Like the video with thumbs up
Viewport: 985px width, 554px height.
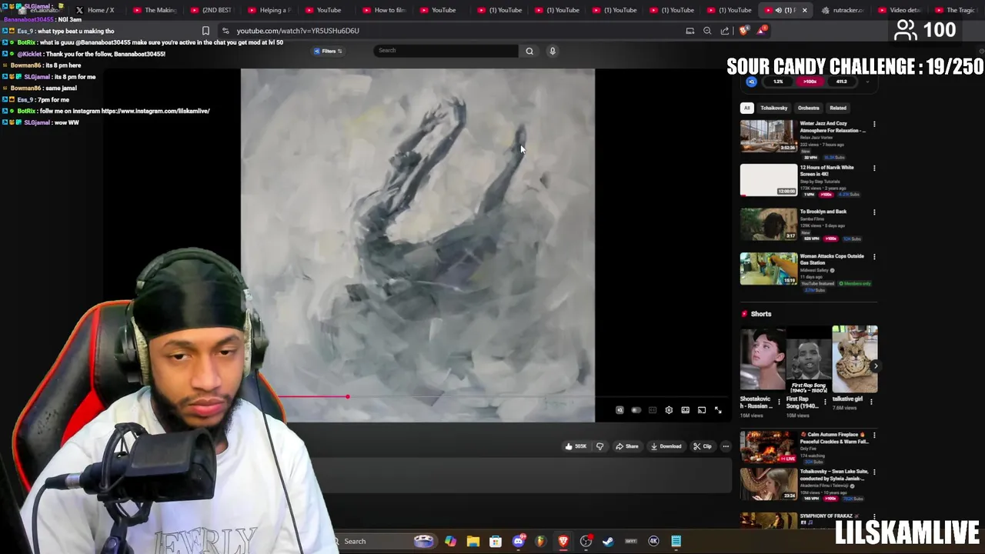576,446
